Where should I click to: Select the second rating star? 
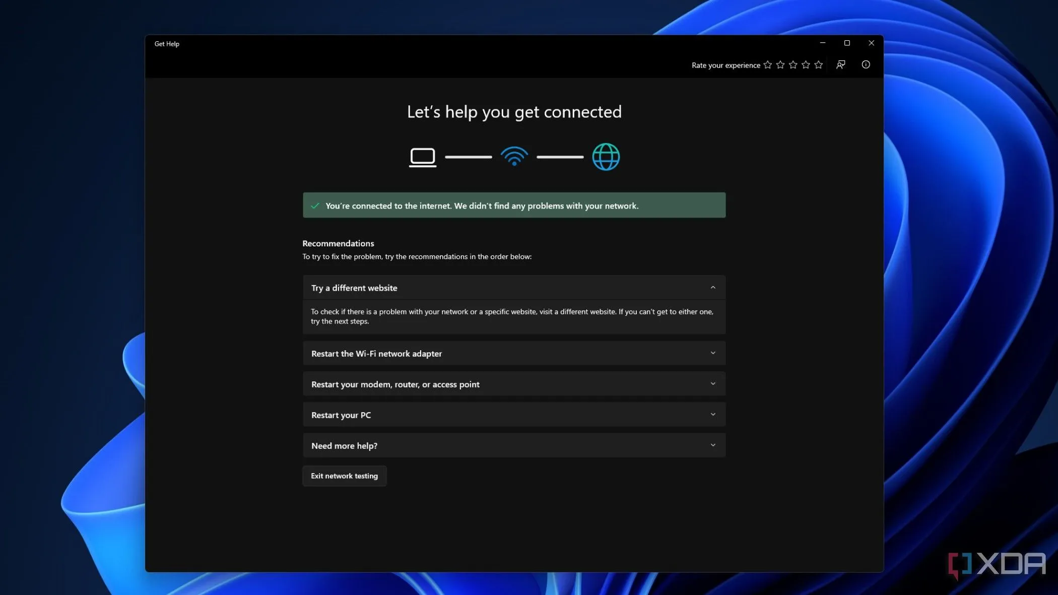point(780,64)
